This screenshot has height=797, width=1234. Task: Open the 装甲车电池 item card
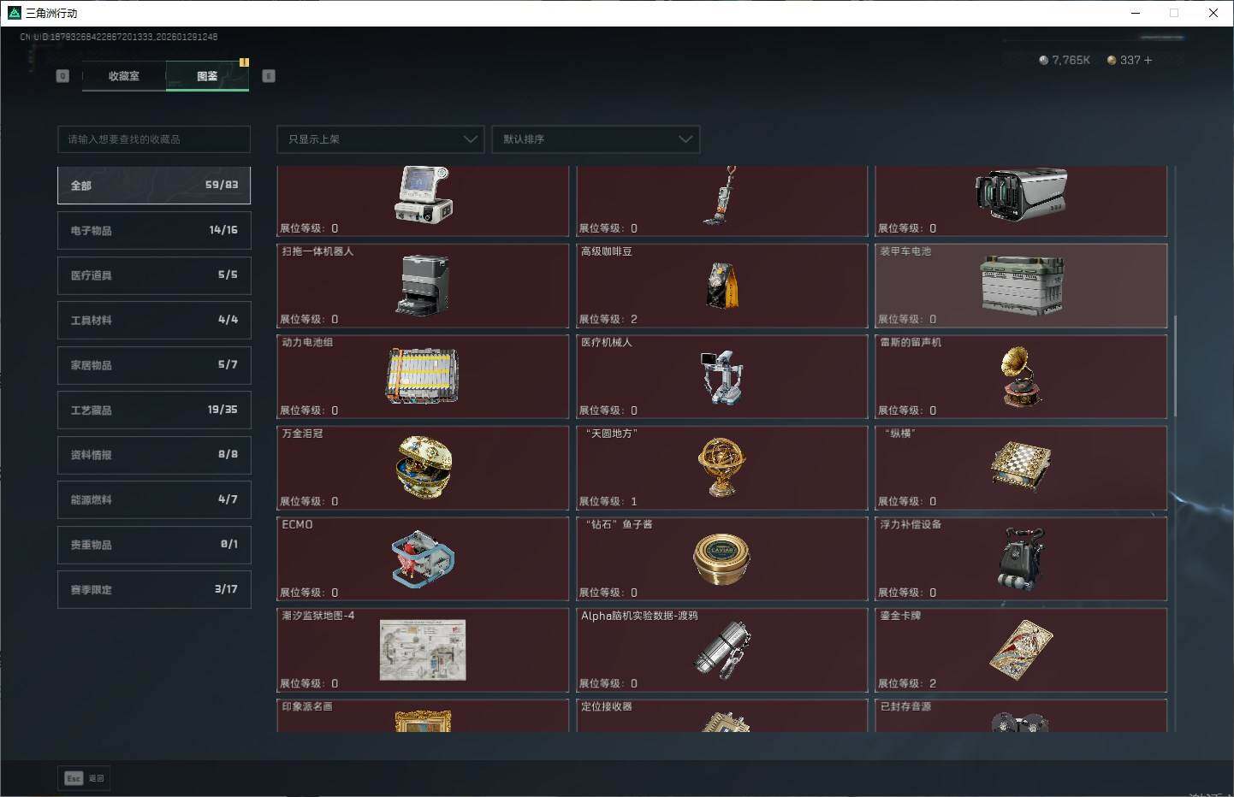tap(1021, 286)
